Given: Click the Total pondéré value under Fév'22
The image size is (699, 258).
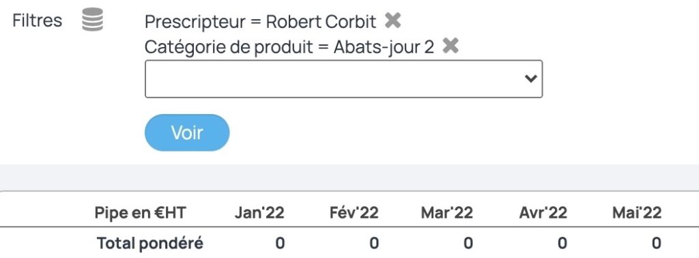Looking at the screenshot, I should click(x=375, y=243).
